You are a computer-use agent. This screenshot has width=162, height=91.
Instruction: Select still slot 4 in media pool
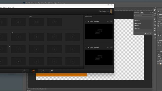coord(55,37)
